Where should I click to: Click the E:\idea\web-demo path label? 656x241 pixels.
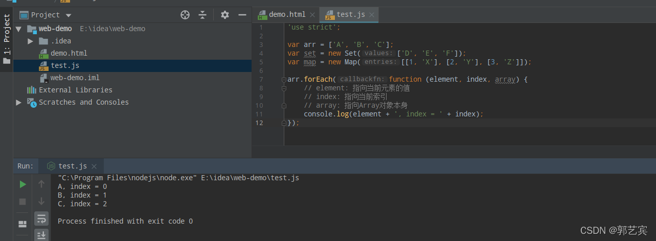tap(112, 29)
